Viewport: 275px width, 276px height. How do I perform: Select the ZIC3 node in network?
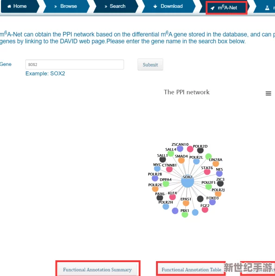[x=220, y=183]
